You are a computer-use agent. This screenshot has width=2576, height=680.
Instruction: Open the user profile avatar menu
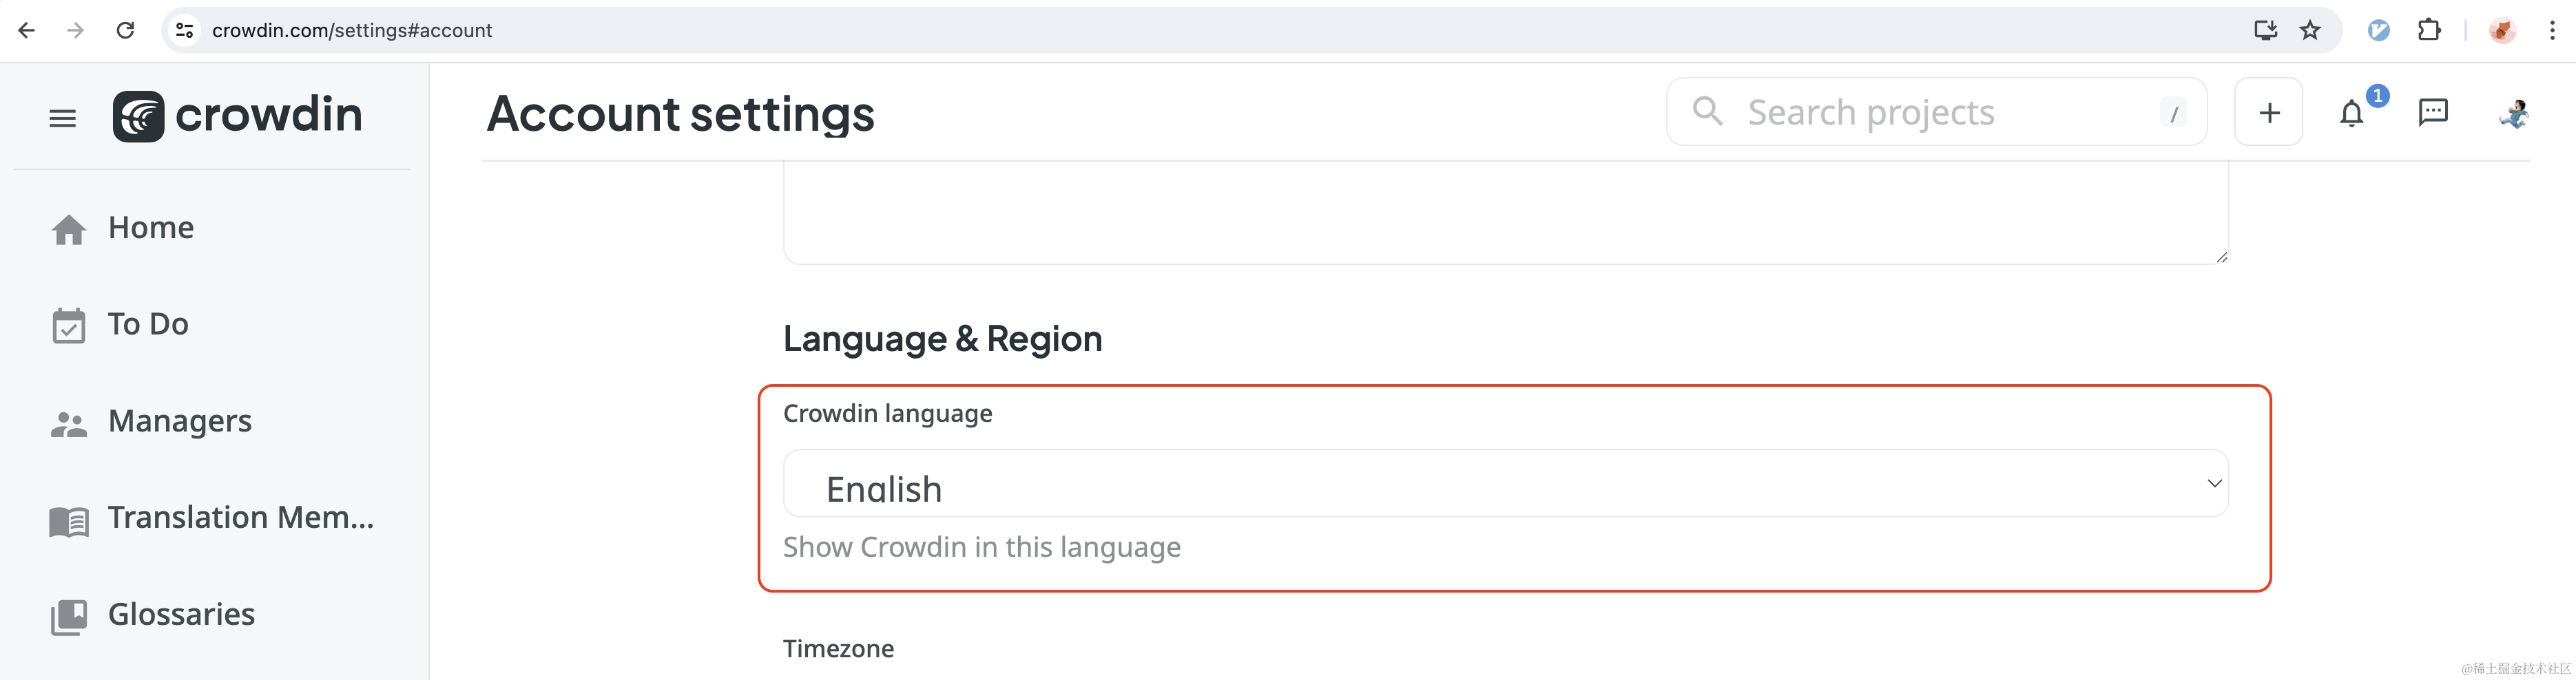(2512, 113)
